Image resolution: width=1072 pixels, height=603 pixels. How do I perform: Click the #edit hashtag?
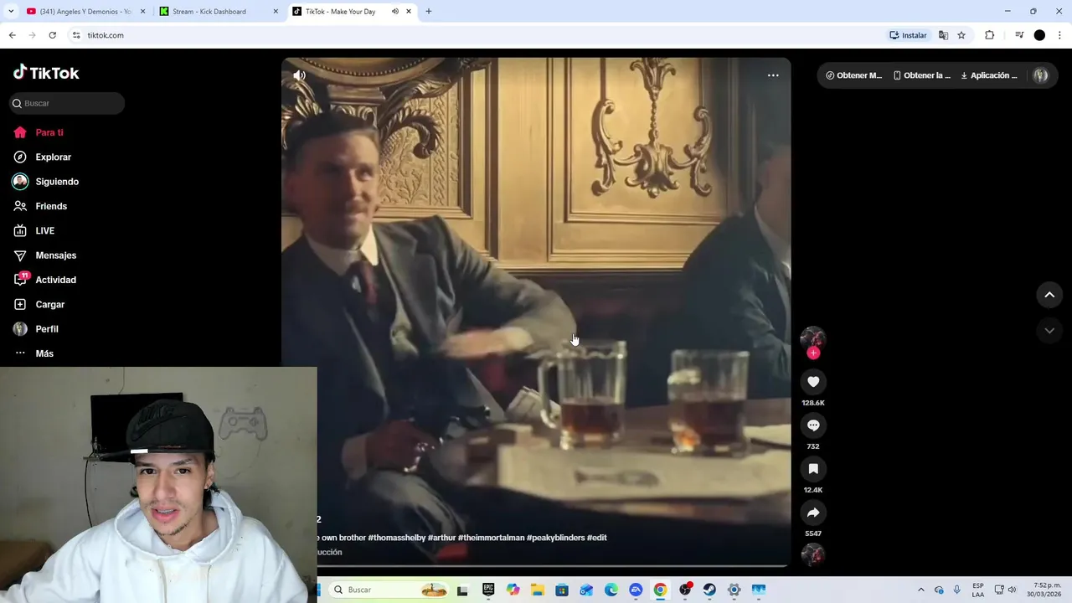coord(597,538)
